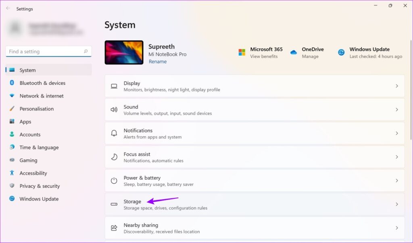
Task: Click the "Mi NoteBook Pro" device model text
Action: click(167, 54)
